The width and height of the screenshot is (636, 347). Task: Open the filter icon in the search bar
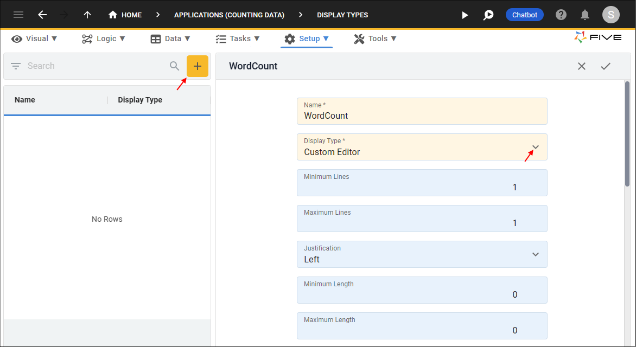pyautogui.click(x=16, y=66)
